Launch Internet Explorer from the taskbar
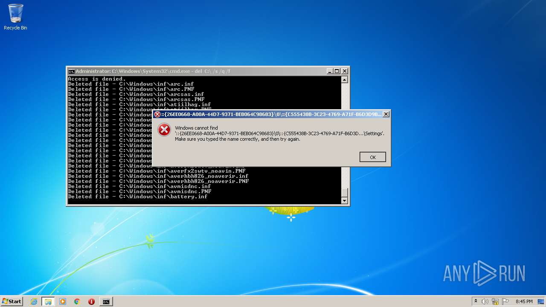This screenshot has height=307, width=546. [x=34, y=301]
